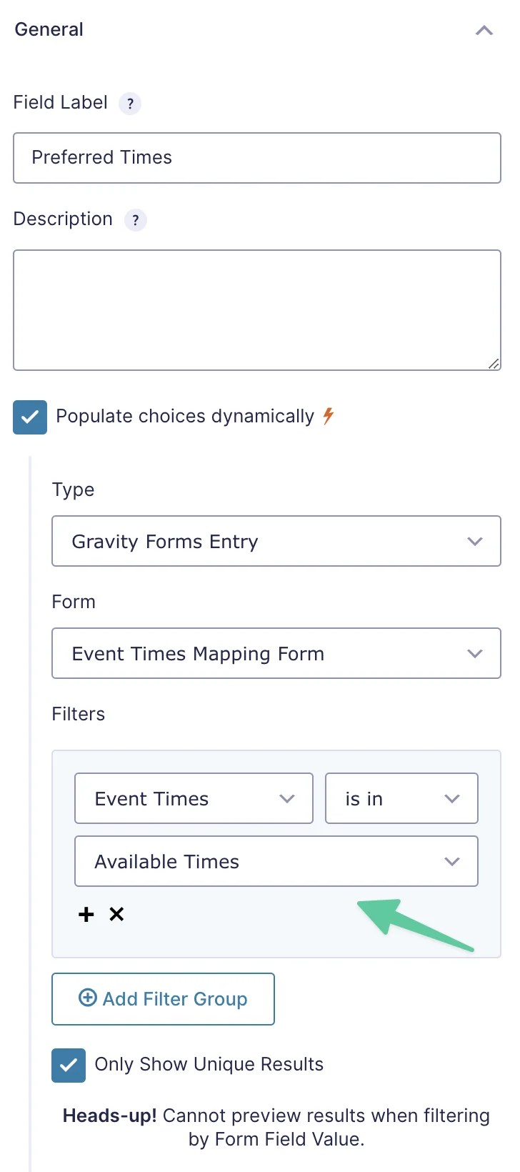Click the circled plus icon in Add Filter Group

coord(87,998)
